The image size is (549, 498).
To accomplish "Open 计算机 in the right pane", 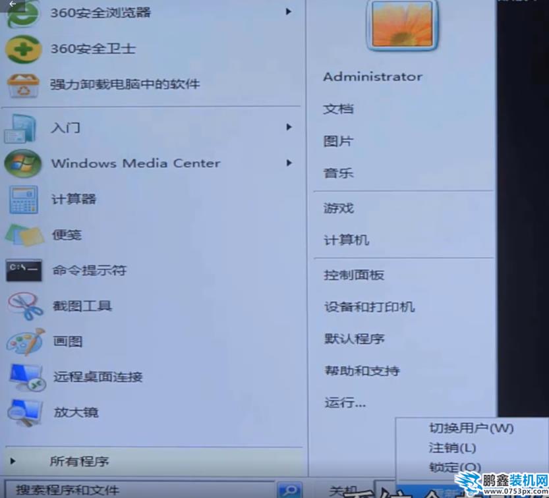I will [346, 240].
